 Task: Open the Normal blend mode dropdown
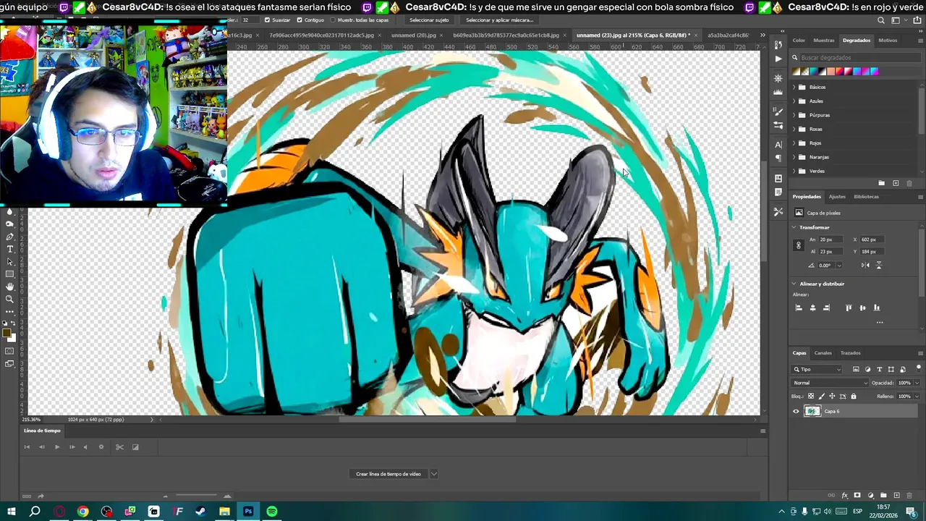[x=830, y=383]
